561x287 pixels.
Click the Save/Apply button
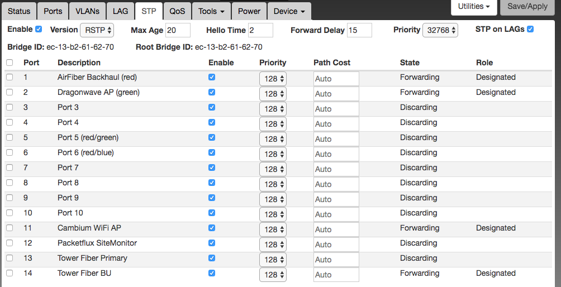(527, 7)
